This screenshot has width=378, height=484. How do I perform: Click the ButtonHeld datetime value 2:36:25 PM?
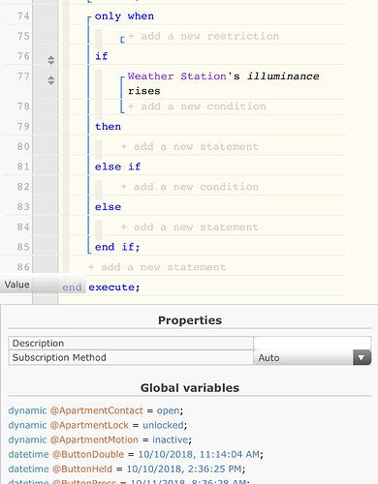tap(184, 469)
